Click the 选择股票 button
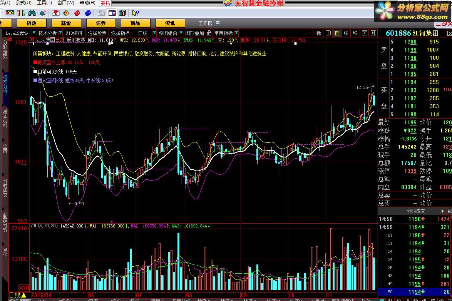 97,33
